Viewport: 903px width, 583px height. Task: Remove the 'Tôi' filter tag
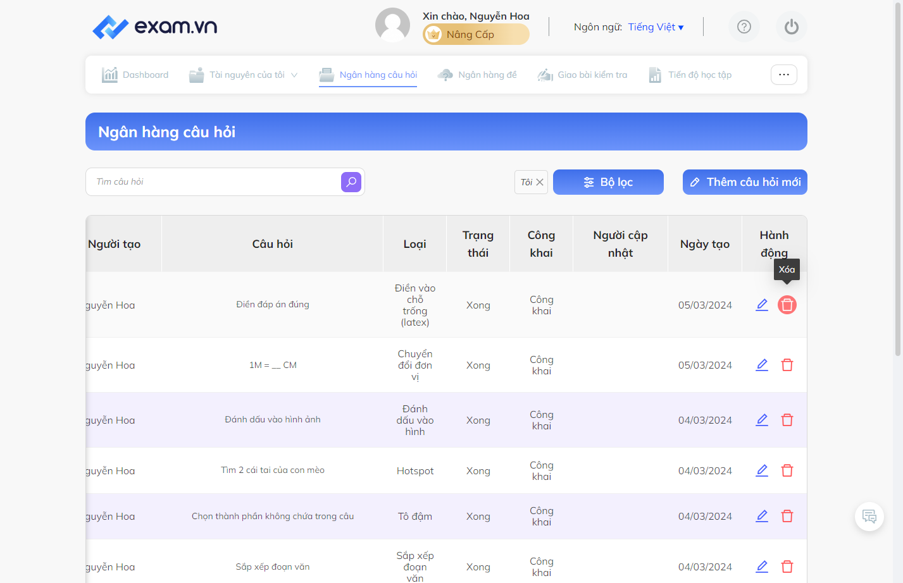click(540, 182)
